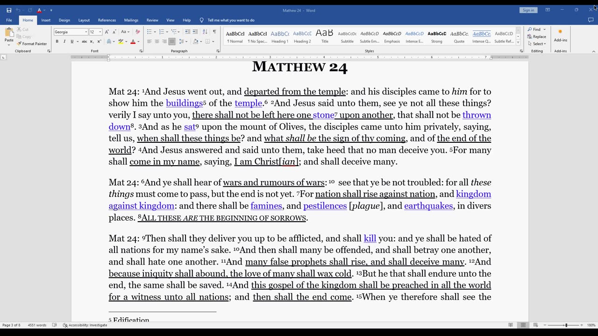Increase paragraph indent
Image resolution: width=598 pixels, height=336 pixels.
[x=195, y=32]
